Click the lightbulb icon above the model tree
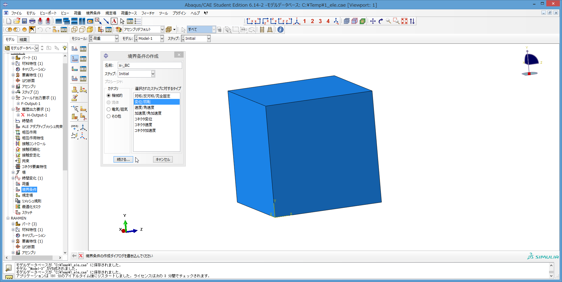Screen dimensions: 562x282 [64, 48]
